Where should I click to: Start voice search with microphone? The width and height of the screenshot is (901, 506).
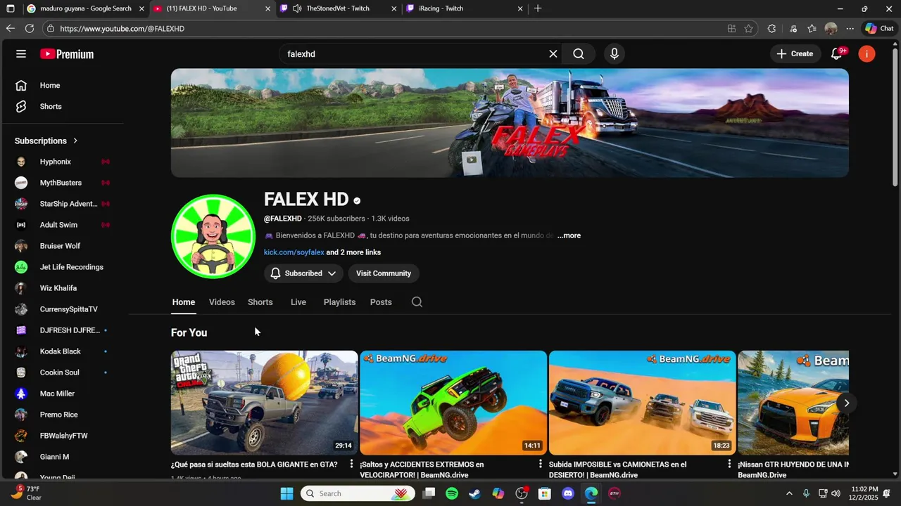click(x=615, y=54)
